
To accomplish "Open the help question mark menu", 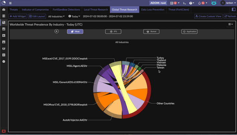I will (191, 3).
